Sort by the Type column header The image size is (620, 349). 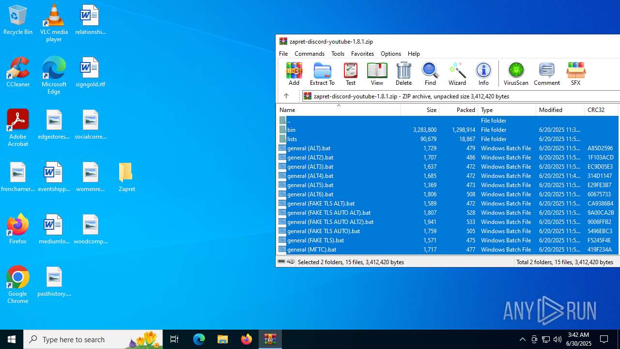[x=507, y=110]
